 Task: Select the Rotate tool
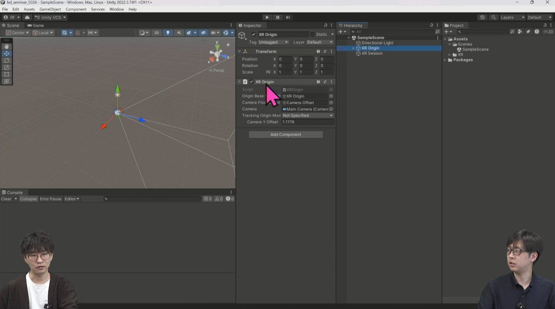point(6,61)
